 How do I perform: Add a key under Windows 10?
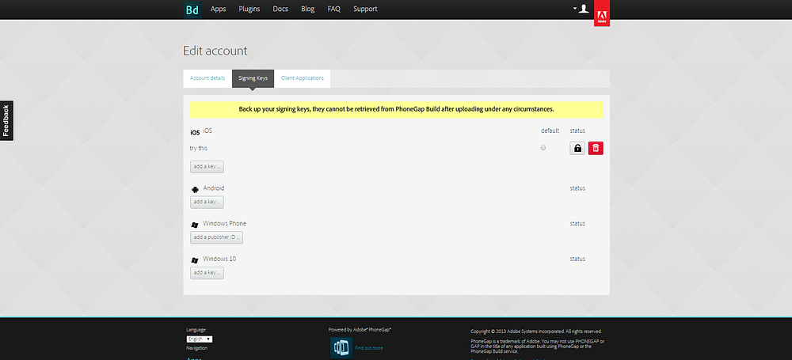[x=207, y=273]
